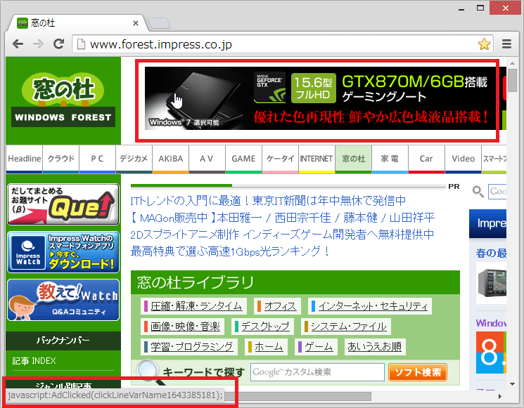Open the Impress blue banner in right column
Screen dimensions: 524x408
coord(488,223)
